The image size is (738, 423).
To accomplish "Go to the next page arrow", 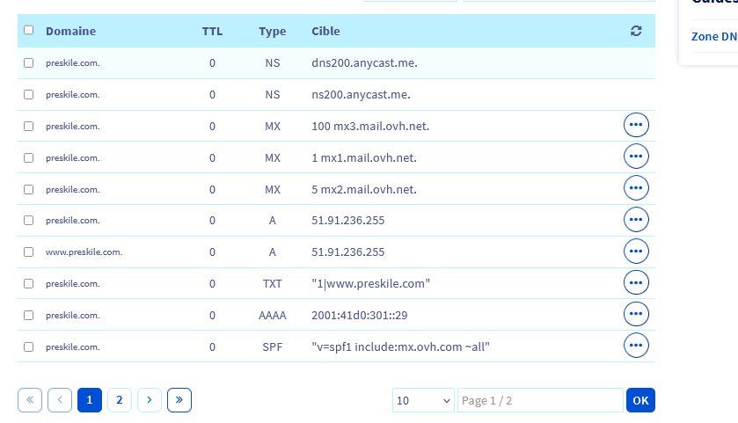I will pyautogui.click(x=150, y=400).
